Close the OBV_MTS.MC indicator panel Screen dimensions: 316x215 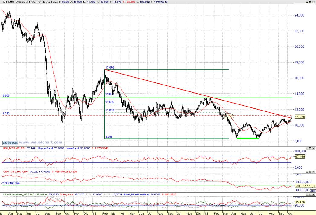point(314,172)
